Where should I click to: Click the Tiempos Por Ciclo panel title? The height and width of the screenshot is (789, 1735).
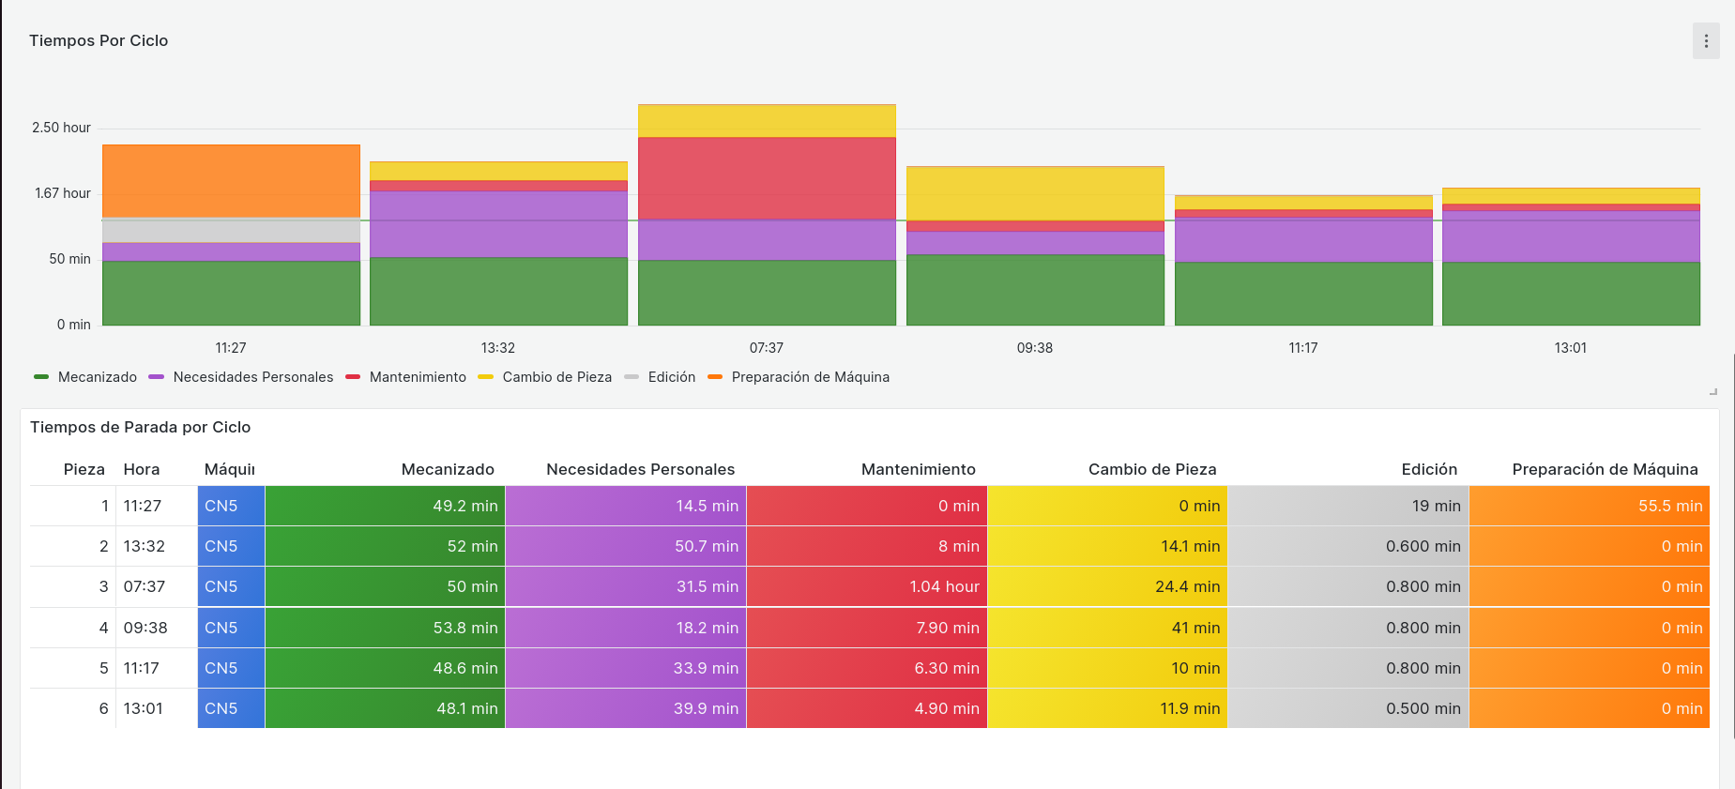pos(99,40)
